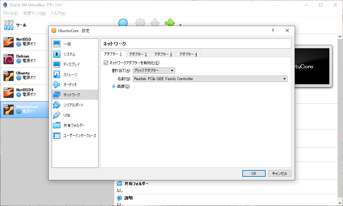
Task: Maximize the VirtualBox manager window
Action: click(x=321, y=5)
